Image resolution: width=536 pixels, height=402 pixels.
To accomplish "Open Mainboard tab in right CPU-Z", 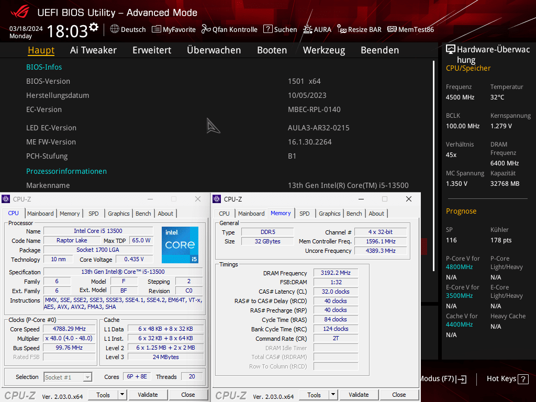I will tap(251, 214).
